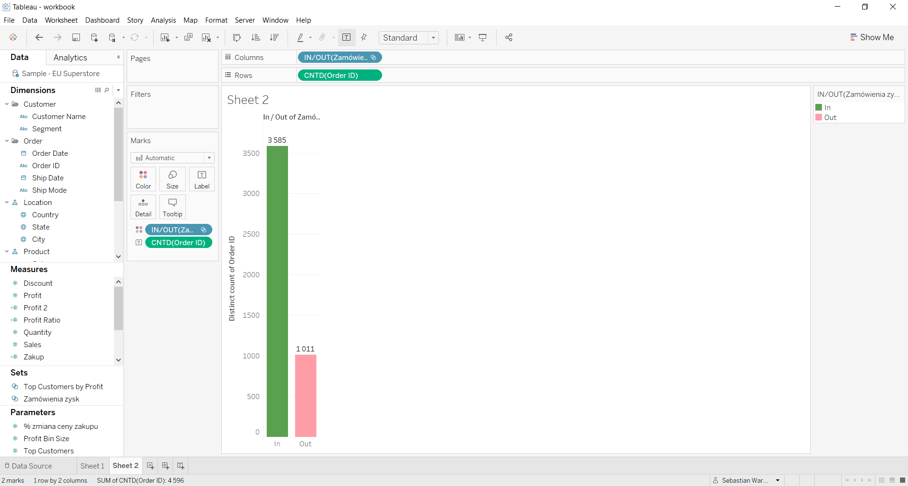Viewport: 908px width, 486px height.
Task: Switch to the Sheet 1 tab
Action: click(92, 466)
